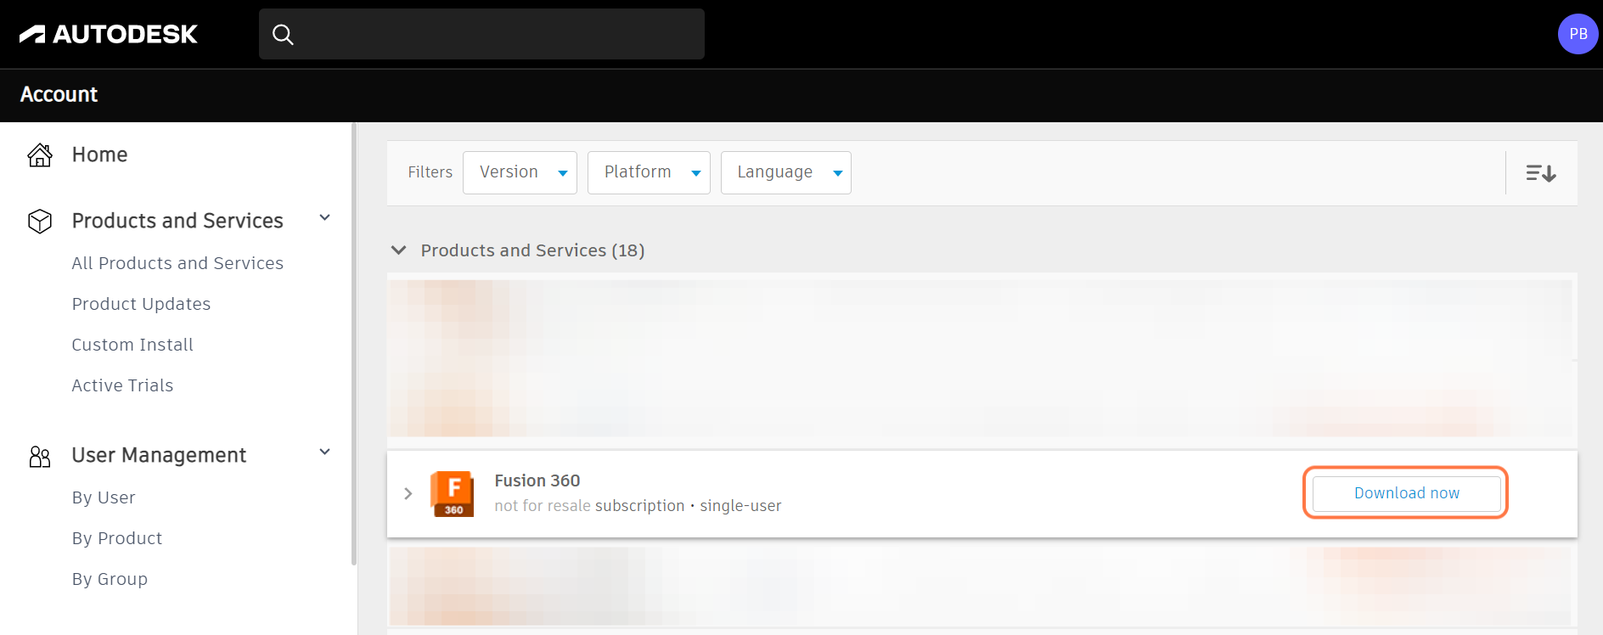Click the 'not for resale subscription' text

point(589,506)
